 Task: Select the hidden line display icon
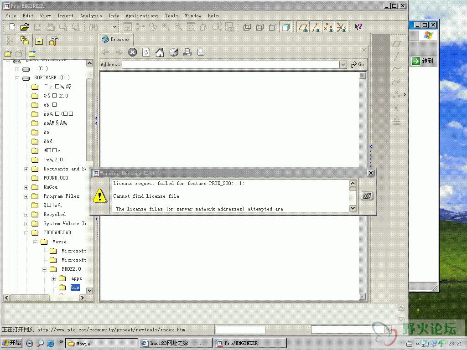260,27
